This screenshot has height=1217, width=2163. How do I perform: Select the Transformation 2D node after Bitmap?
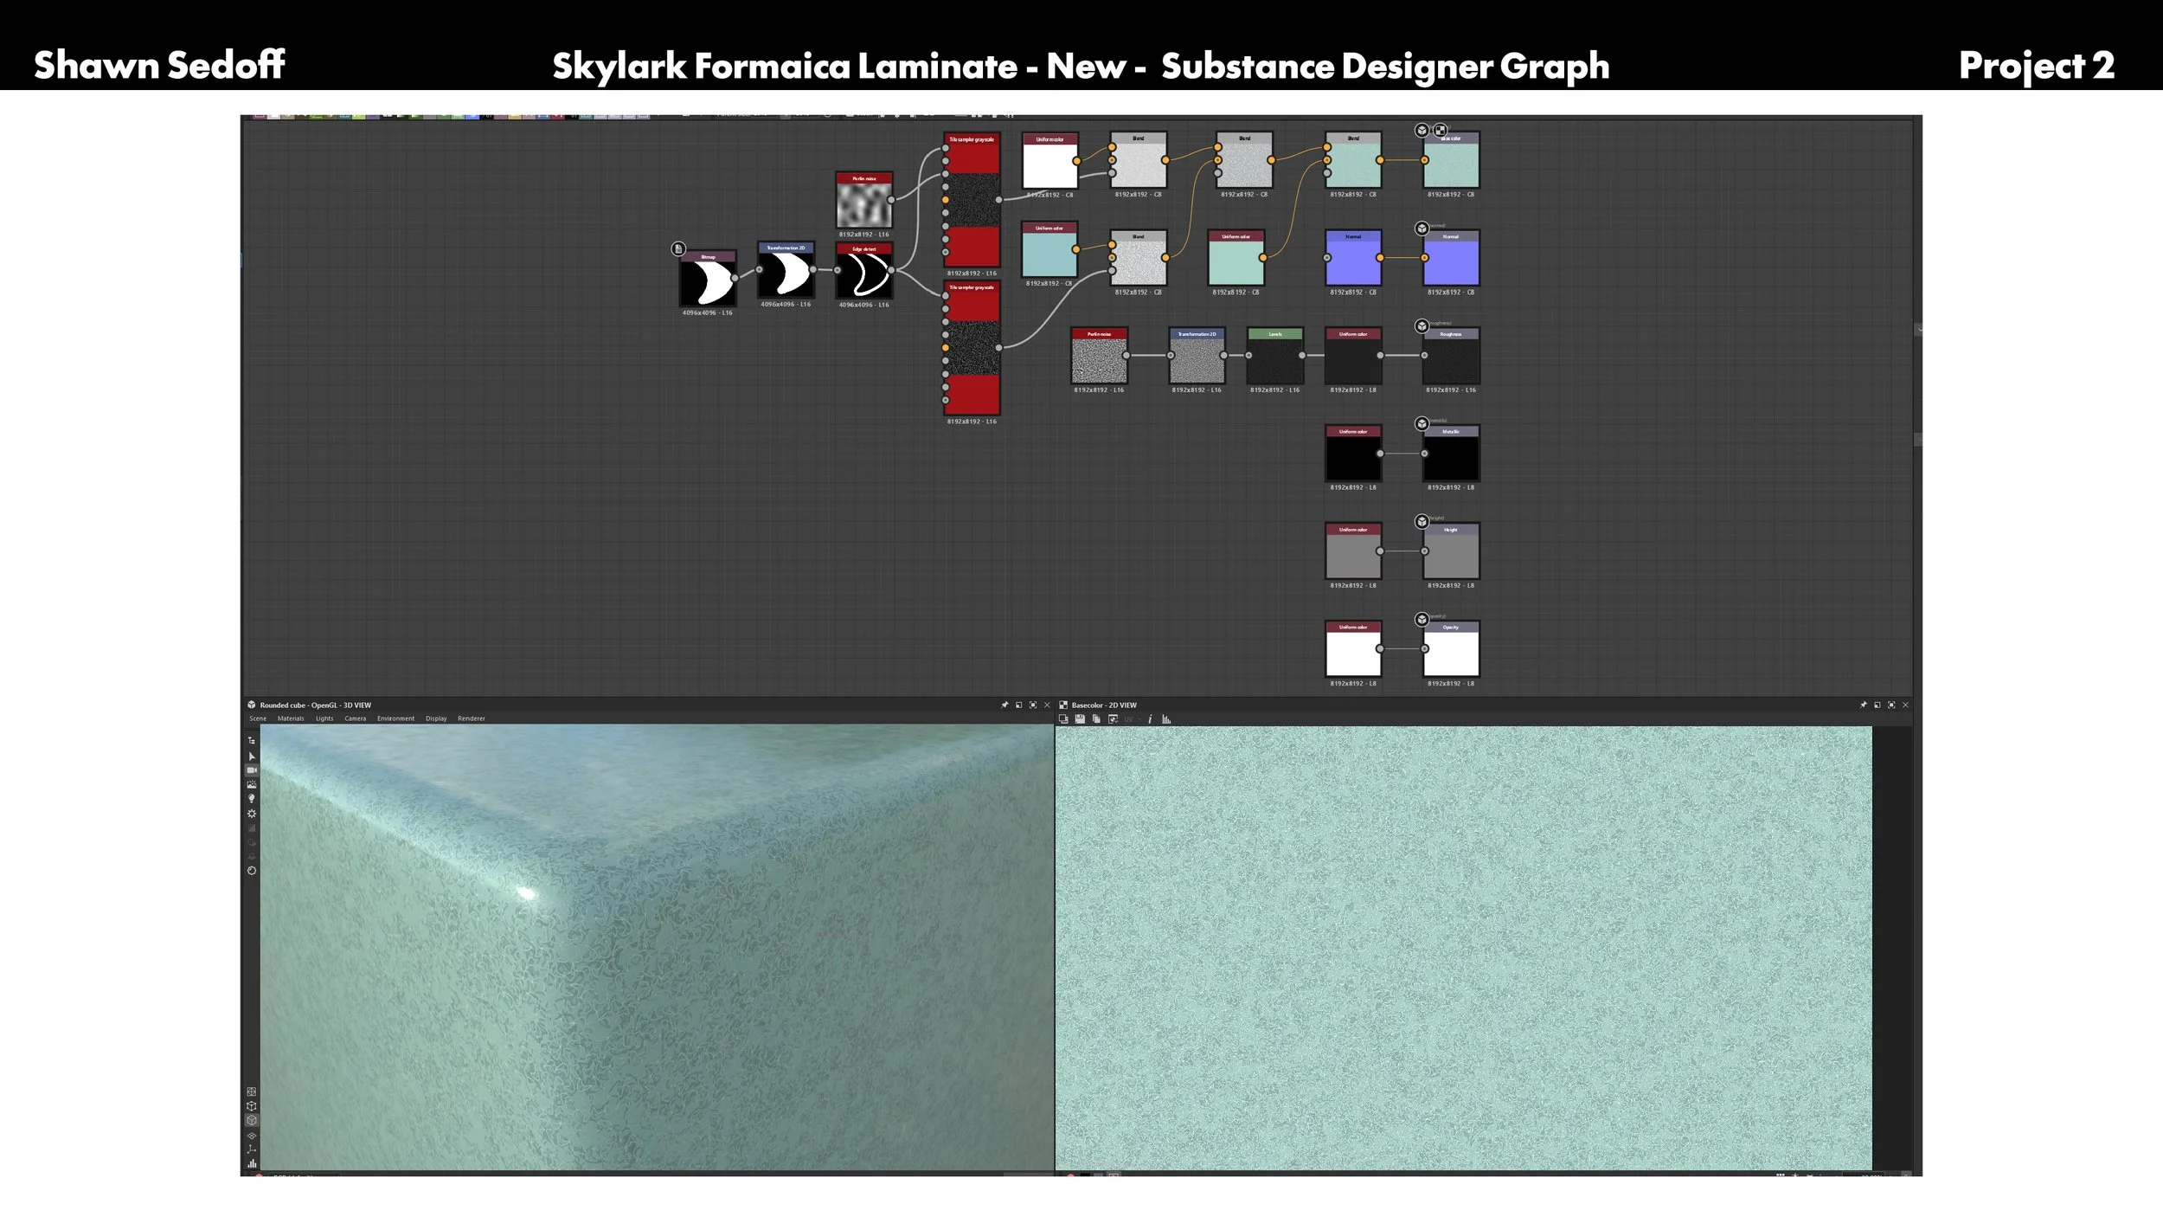786,270
